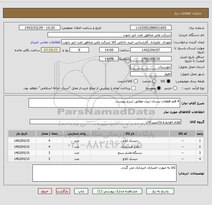Click the deadline time field next to 1402/04/07
This screenshot has width=212, height=205.
tap(109, 50)
